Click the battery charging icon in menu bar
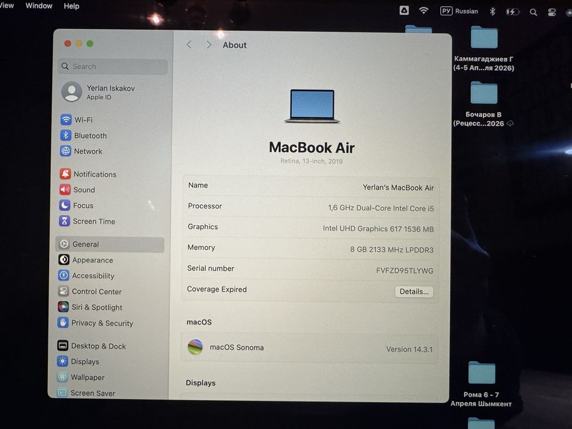 [x=512, y=12]
